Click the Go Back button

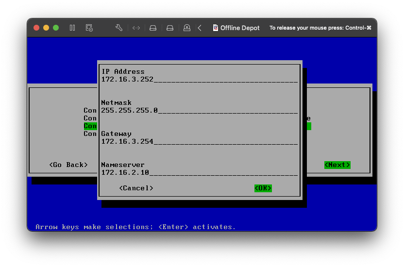click(68, 165)
